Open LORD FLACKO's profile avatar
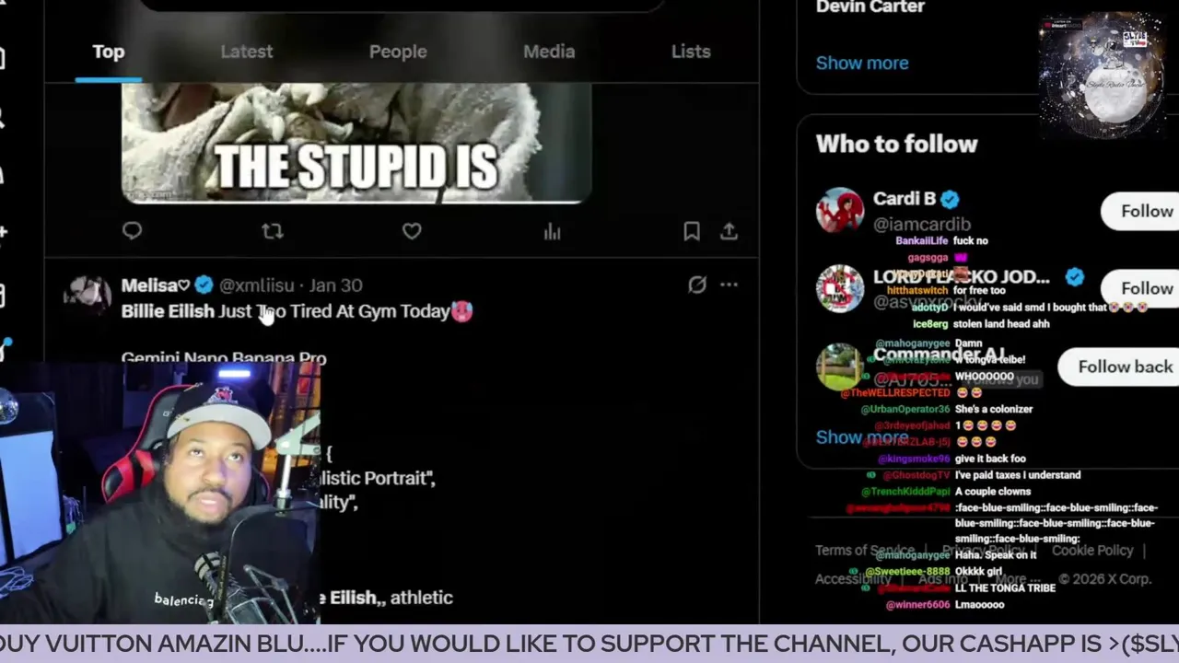The width and height of the screenshot is (1179, 663). coord(839,288)
